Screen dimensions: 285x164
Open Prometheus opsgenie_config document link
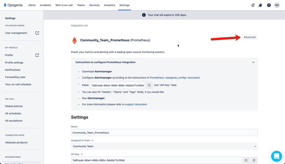pos(175,78)
